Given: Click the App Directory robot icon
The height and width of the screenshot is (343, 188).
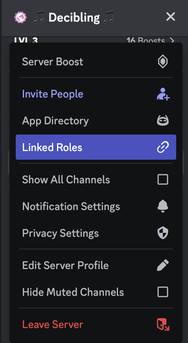Looking at the screenshot, I should (163, 120).
